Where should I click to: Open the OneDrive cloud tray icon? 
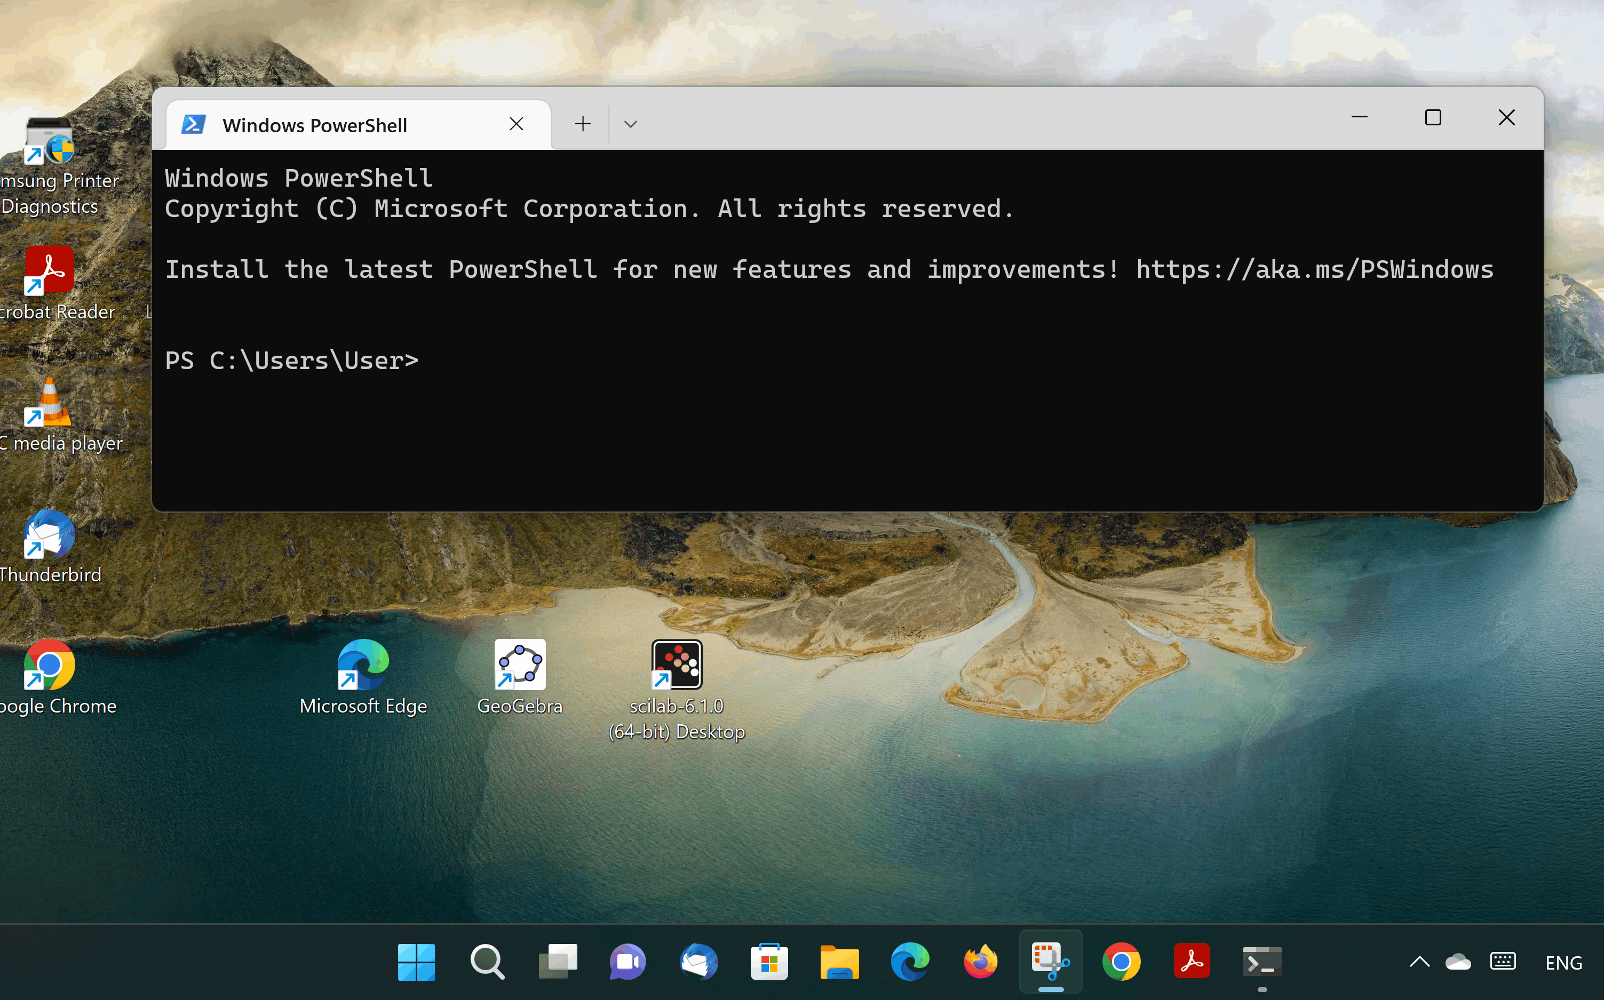tap(1458, 962)
